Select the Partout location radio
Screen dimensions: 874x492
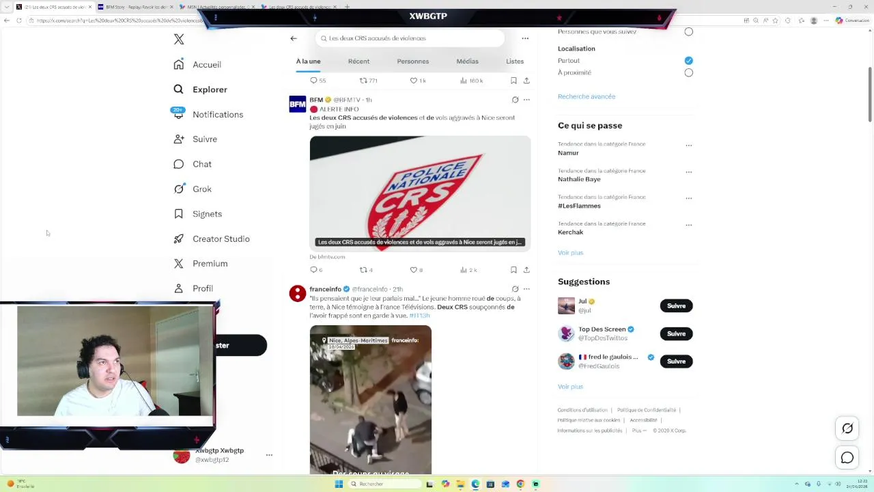click(688, 61)
